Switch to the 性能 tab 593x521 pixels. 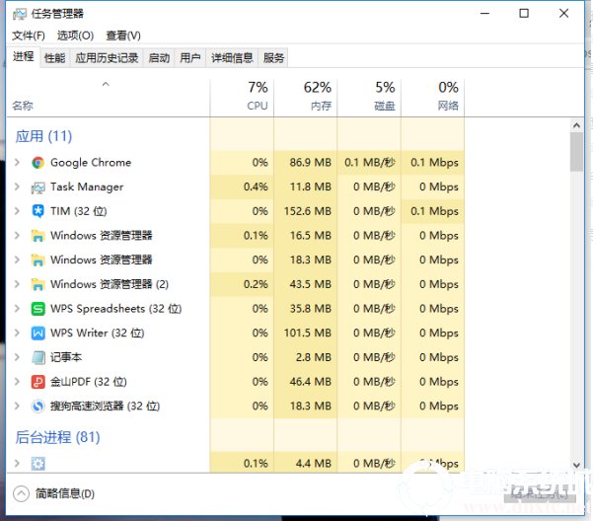click(x=55, y=58)
